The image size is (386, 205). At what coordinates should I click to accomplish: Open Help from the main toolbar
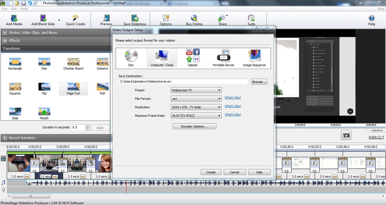point(371,20)
